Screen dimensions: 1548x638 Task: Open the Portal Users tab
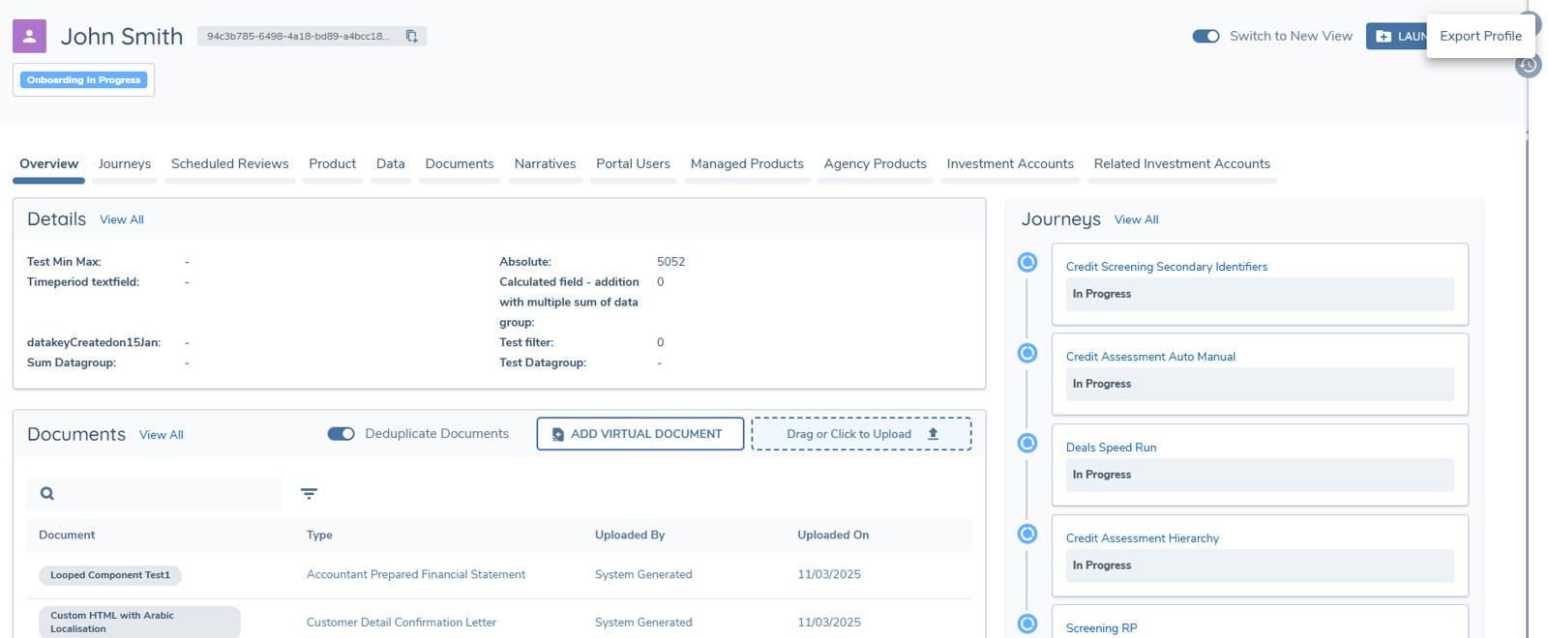pyautogui.click(x=633, y=164)
